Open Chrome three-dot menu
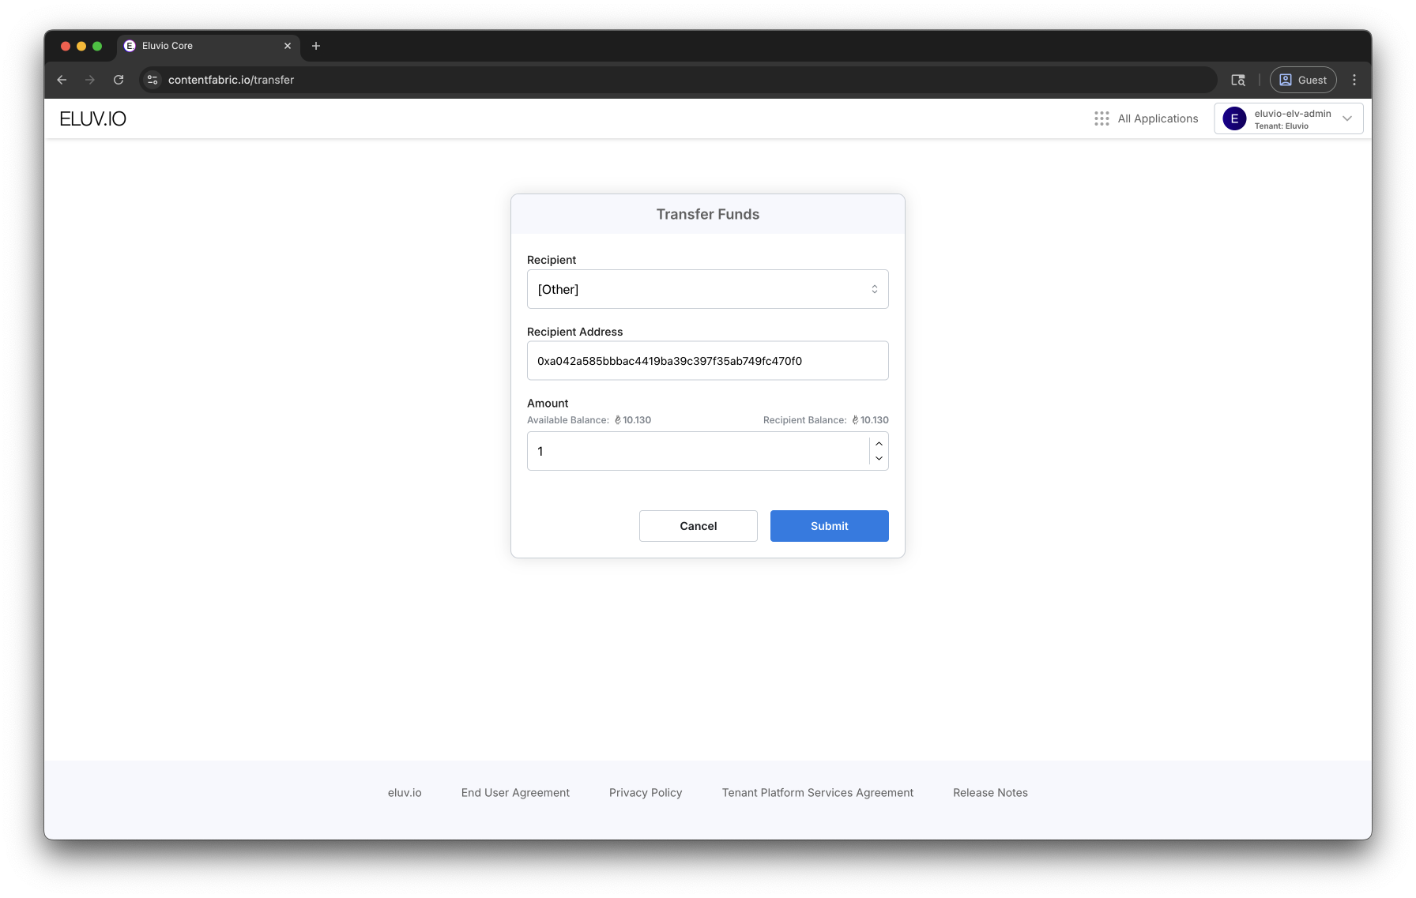Image resolution: width=1416 pixels, height=898 pixels. (1354, 80)
